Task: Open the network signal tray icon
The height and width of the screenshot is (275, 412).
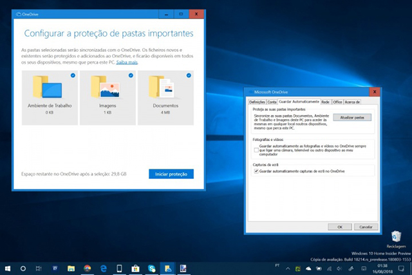Action: click(329, 269)
